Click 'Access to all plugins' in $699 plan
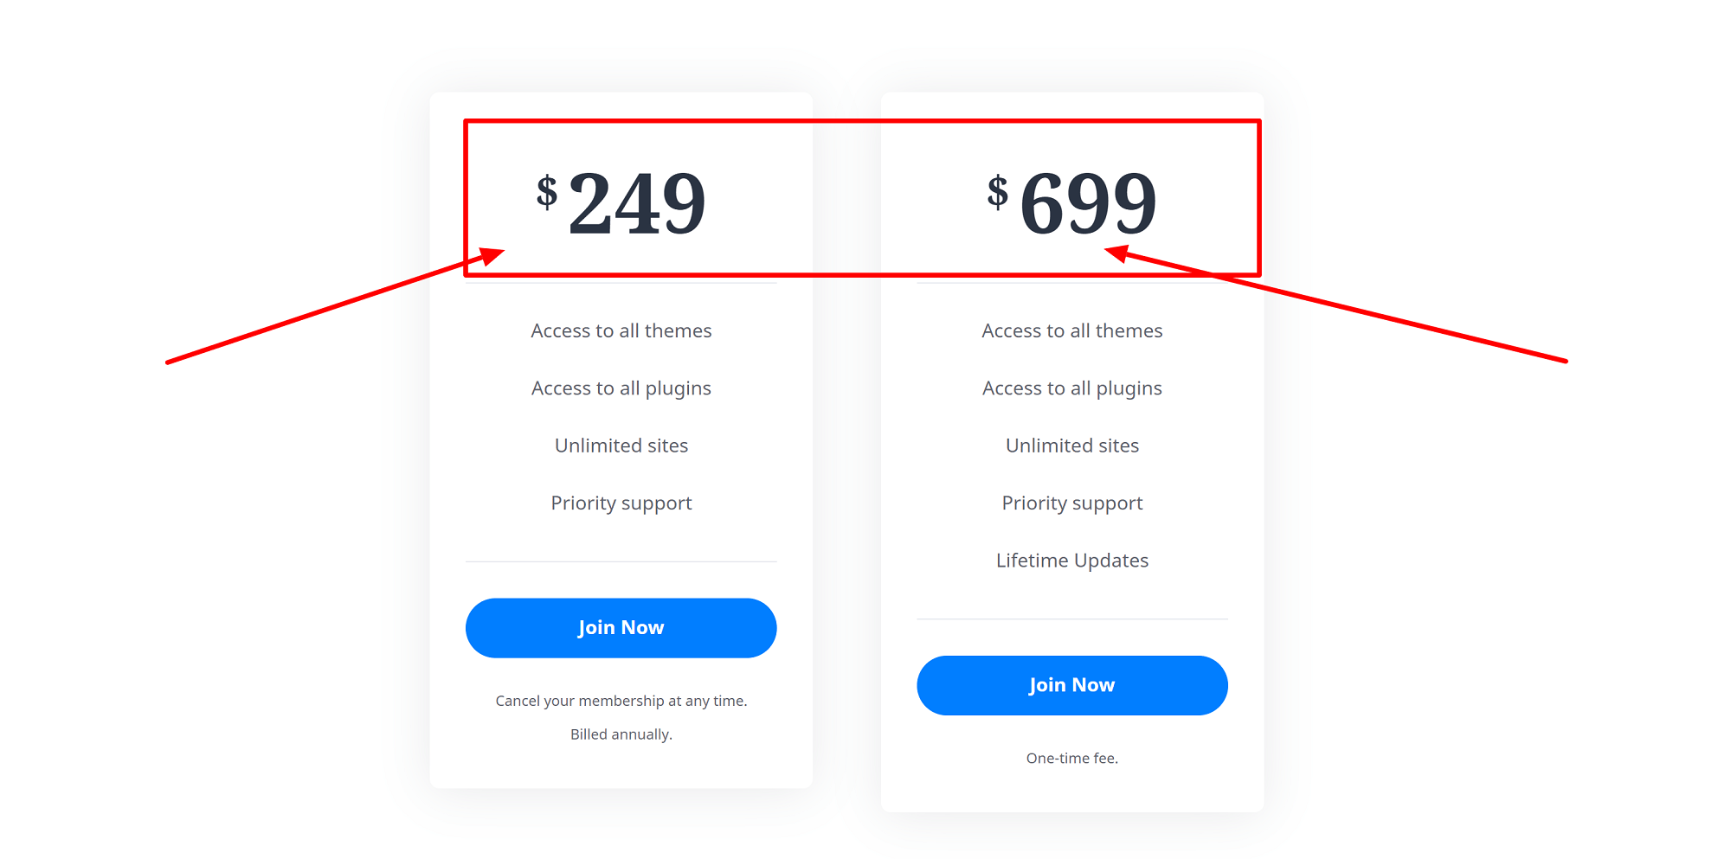 click(1071, 388)
